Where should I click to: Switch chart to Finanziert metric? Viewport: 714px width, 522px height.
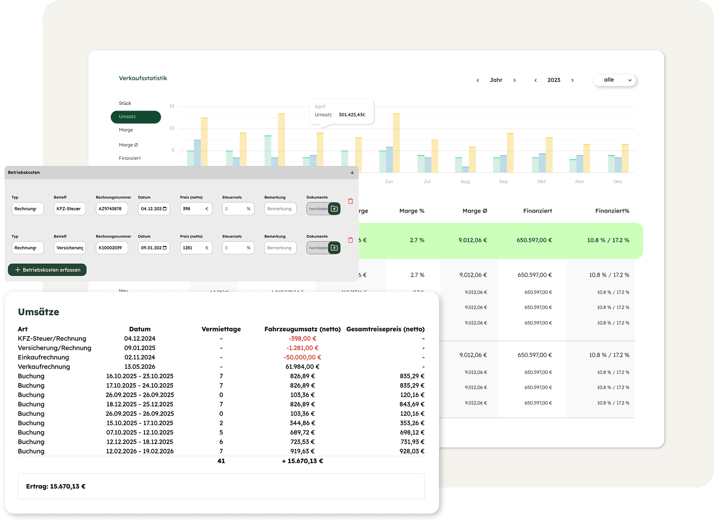point(130,158)
